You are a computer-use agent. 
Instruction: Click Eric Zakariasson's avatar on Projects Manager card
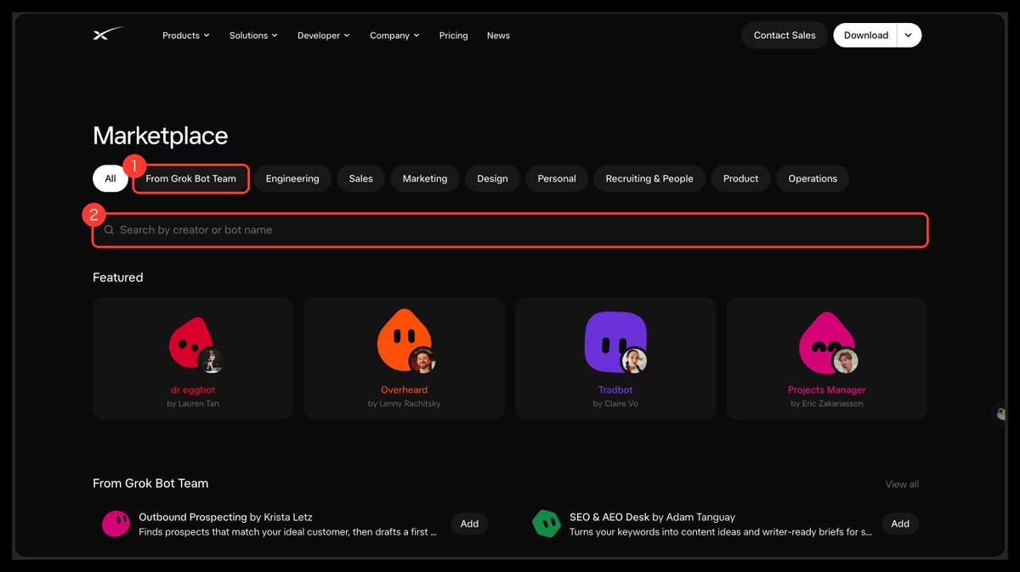pos(845,361)
